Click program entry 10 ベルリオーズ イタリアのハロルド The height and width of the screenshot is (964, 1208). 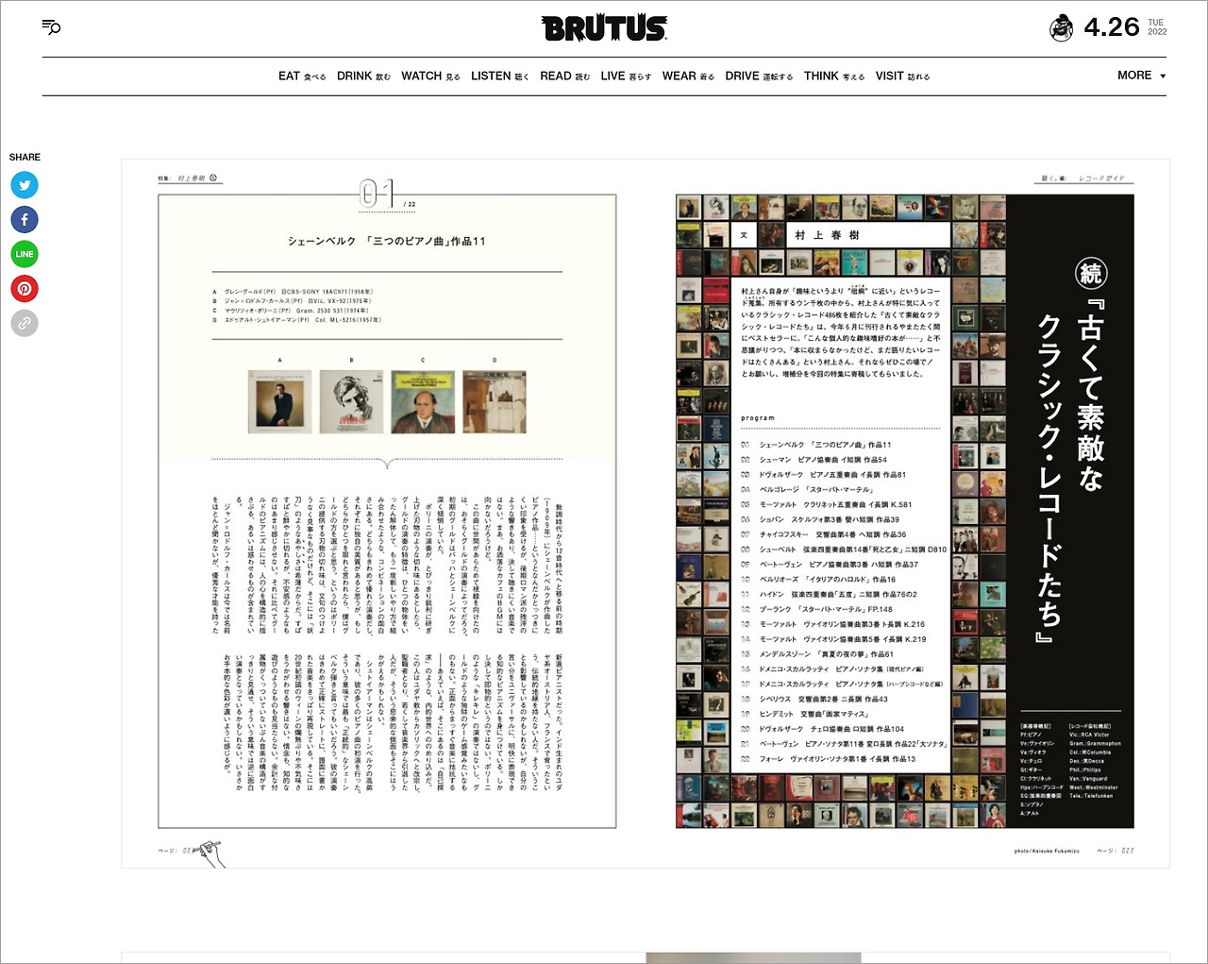click(x=818, y=580)
